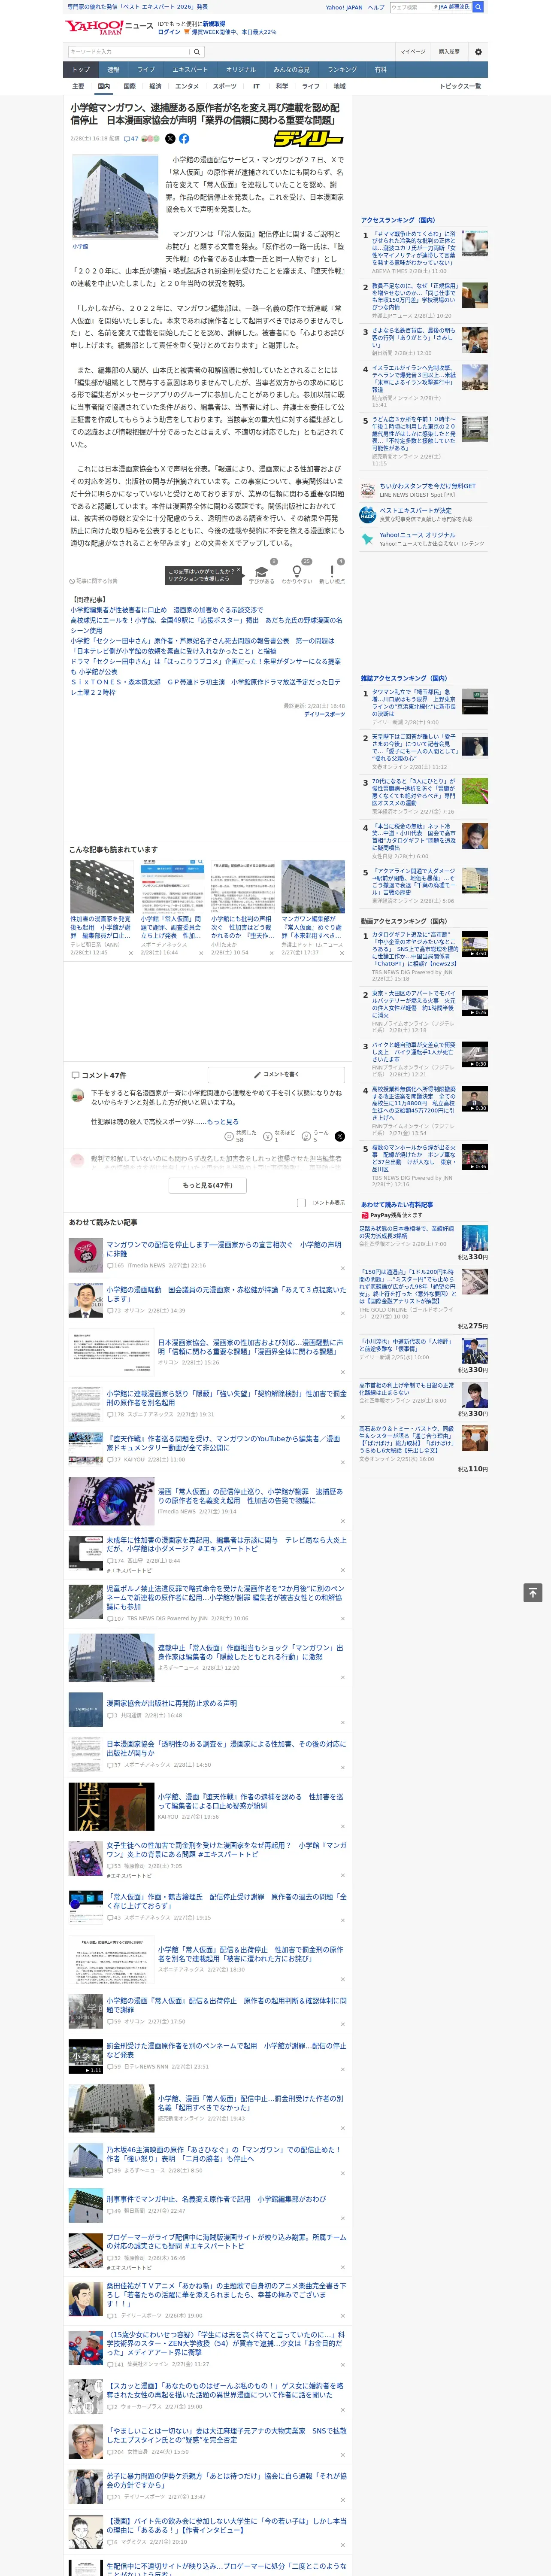Open マイページ link

tap(412, 51)
